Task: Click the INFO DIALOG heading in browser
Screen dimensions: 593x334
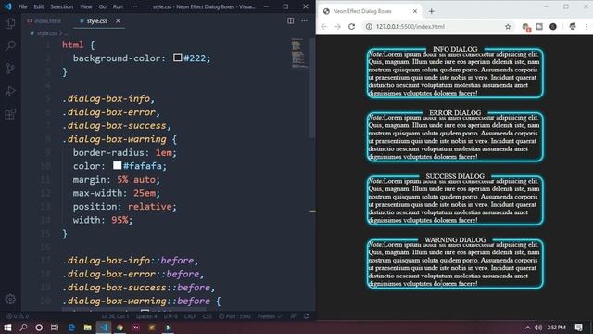Action: tap(455, 49)
